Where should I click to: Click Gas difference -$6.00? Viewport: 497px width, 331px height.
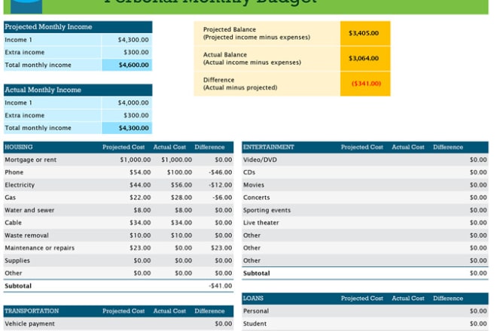222,198
